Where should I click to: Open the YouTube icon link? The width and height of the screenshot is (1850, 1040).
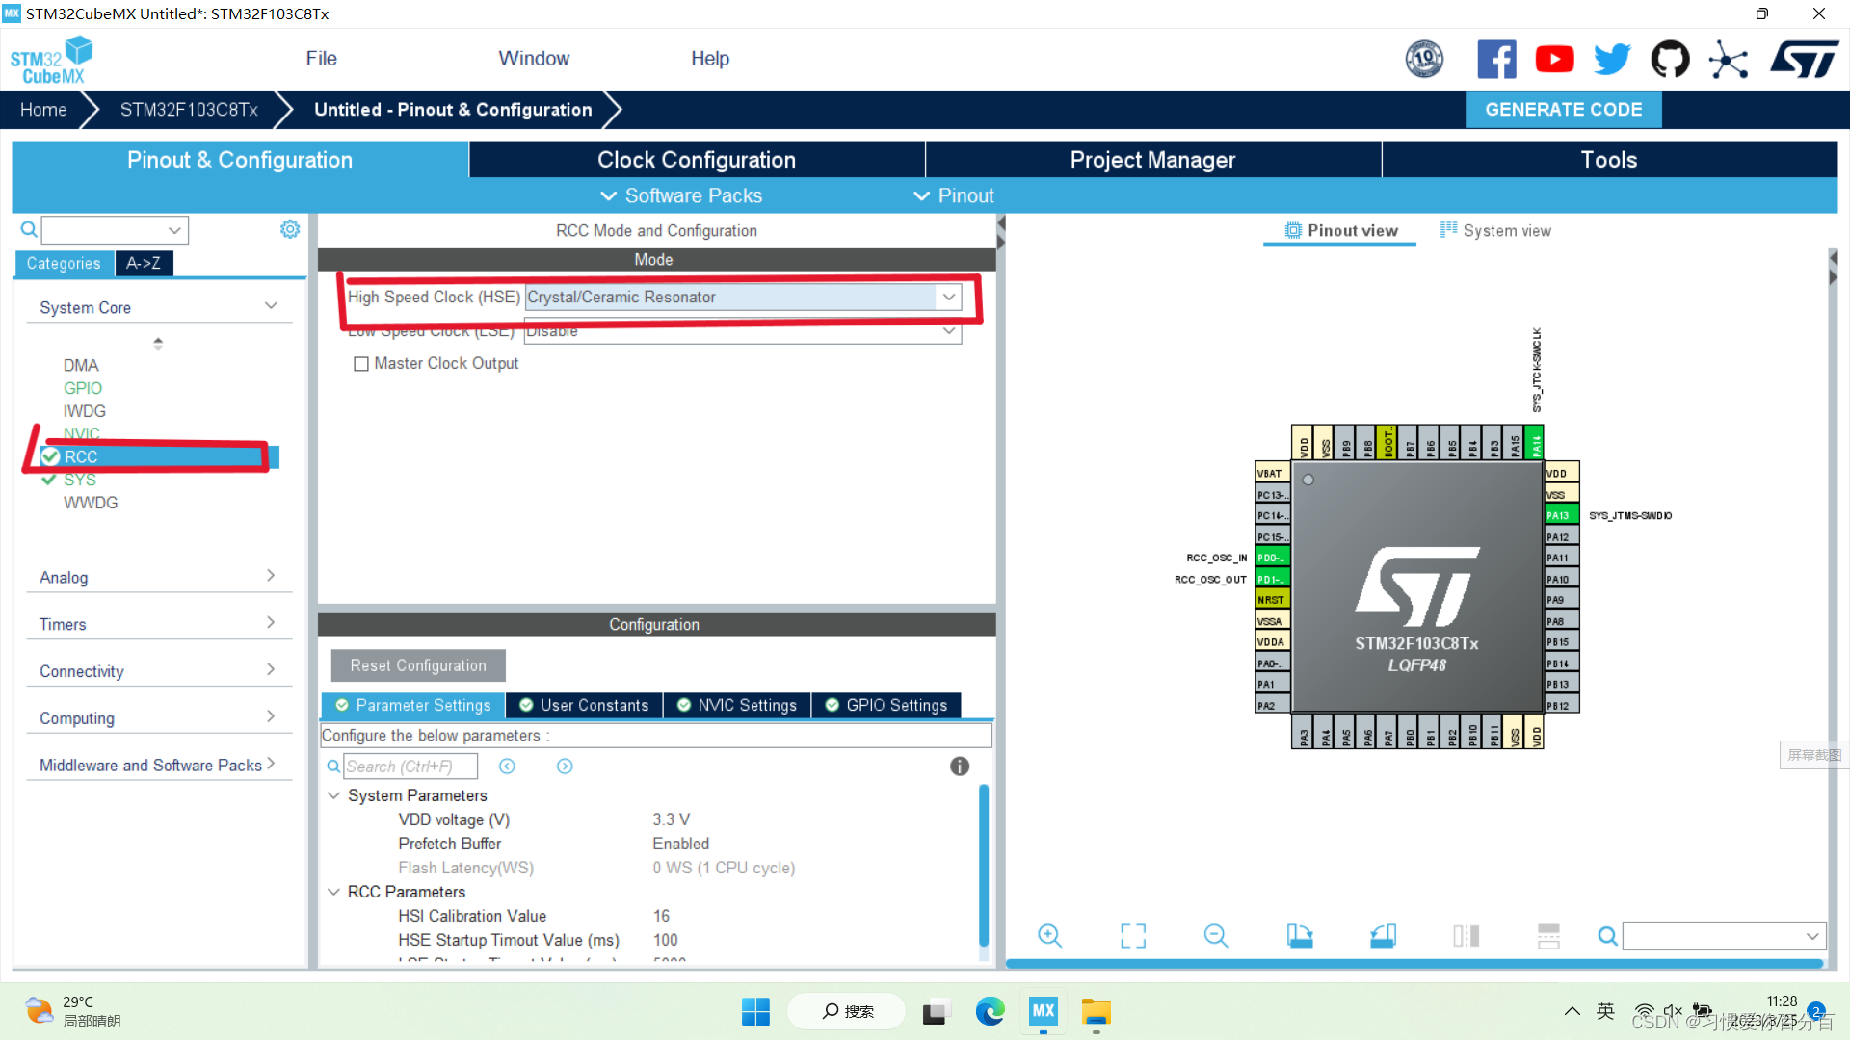point(1554,60)
